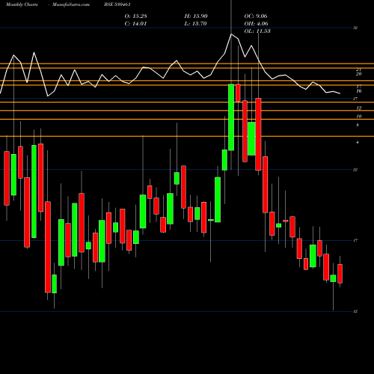The width and height of the screenshot is (374, 374).
Task: Select the open value "O: 15.28"
Action: click(136, 16)
